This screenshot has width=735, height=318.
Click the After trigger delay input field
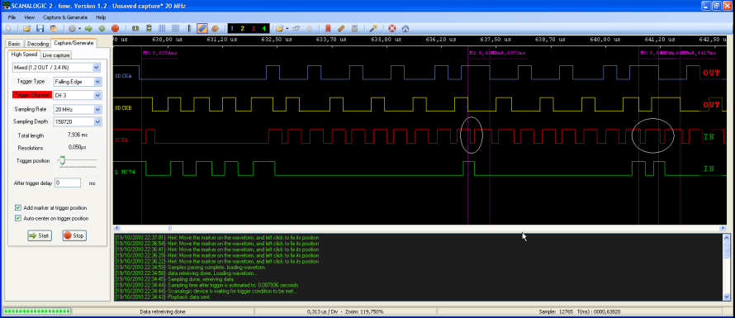tap(68, 183)
